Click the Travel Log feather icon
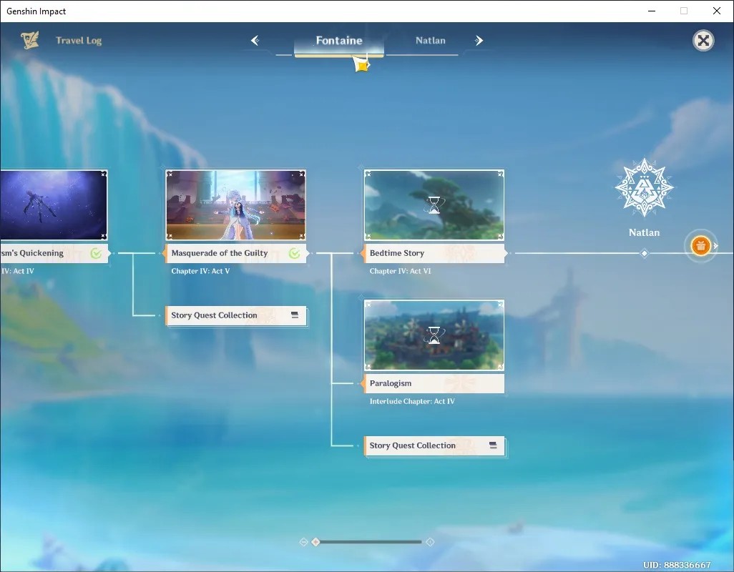Viewport: 734px width, 572px height. 30,40
